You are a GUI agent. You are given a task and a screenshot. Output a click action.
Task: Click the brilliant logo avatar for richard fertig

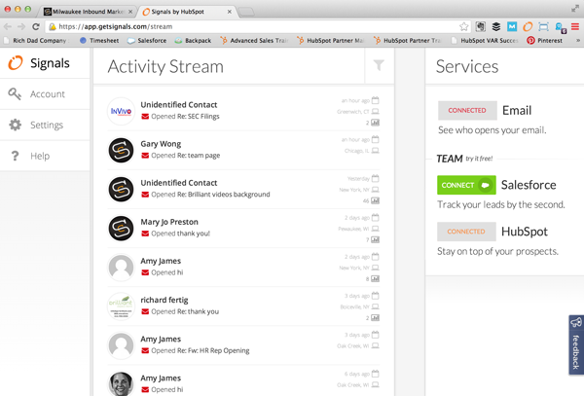pyautogui.click(x=121, y=306)
